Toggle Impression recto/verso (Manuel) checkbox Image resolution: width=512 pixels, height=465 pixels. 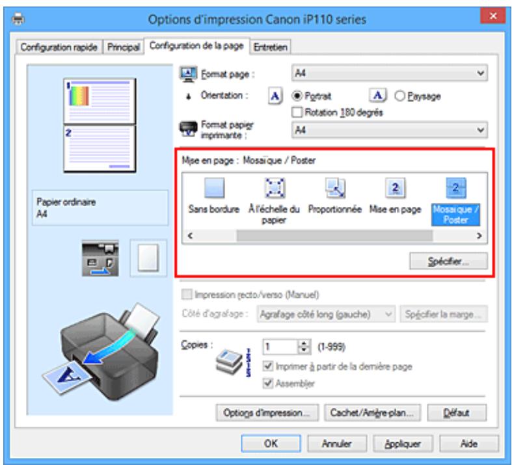click(187, 295)
